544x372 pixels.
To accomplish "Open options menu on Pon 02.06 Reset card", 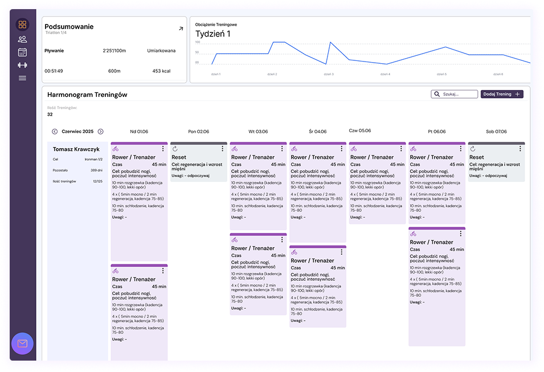I will 222,149.
